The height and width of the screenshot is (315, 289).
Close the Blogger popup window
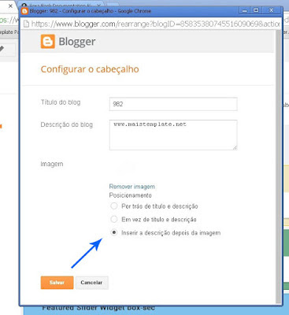272,10
